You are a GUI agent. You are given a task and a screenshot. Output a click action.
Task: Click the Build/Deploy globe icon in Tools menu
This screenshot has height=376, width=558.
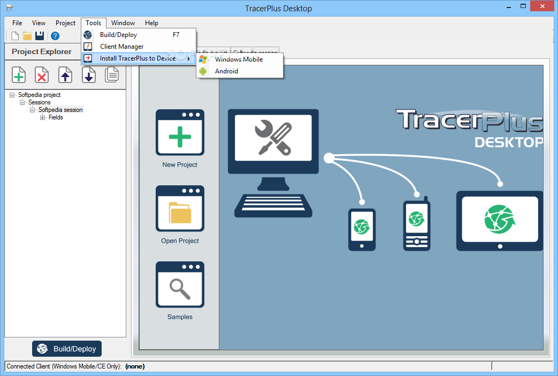[88, 35]
